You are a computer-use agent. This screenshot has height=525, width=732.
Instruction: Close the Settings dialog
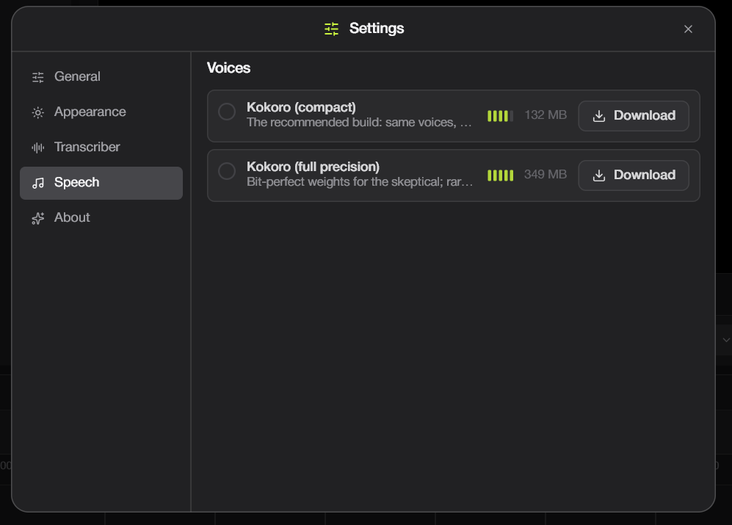pos(688,29)
